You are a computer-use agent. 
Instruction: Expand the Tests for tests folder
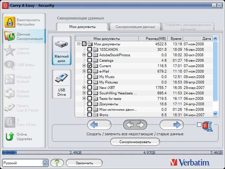pyautogui.click(x=84, y=98)
